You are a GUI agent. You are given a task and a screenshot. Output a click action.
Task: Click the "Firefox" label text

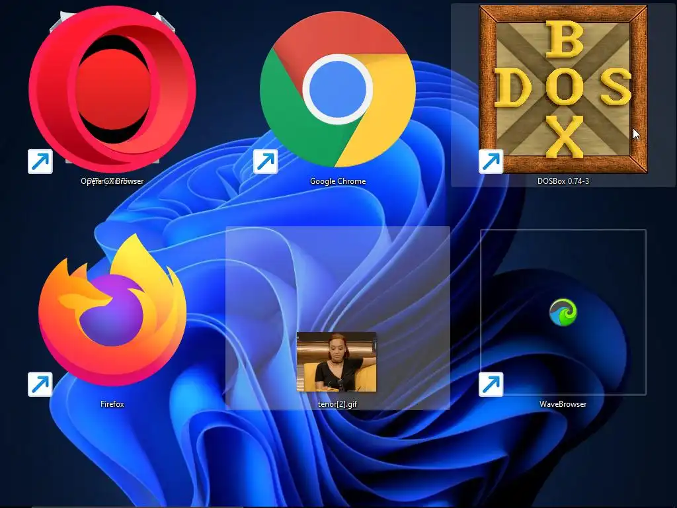pos(112,404)
